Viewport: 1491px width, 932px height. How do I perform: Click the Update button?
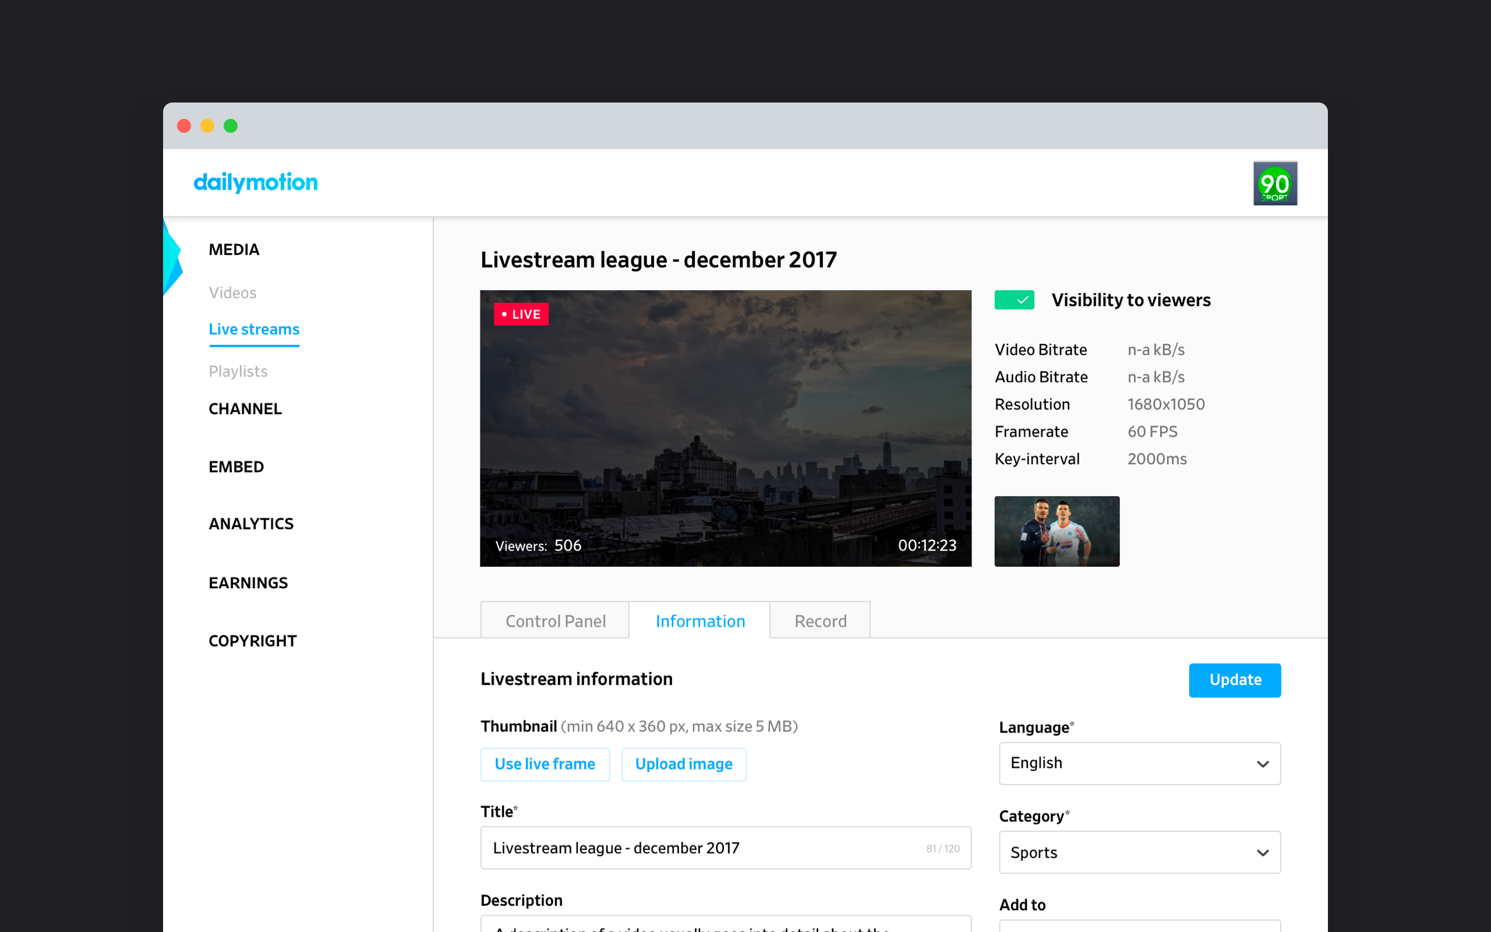[1235, 680]
